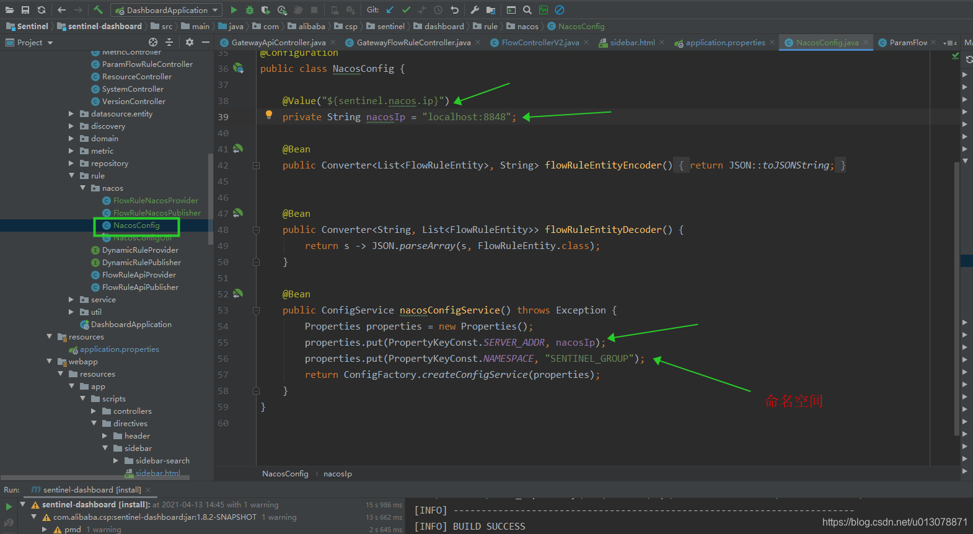Expand the pmd warning node in Run panel
Viewport: 973px width, 534px height.
pyautogui.click(x=45, y=530)
